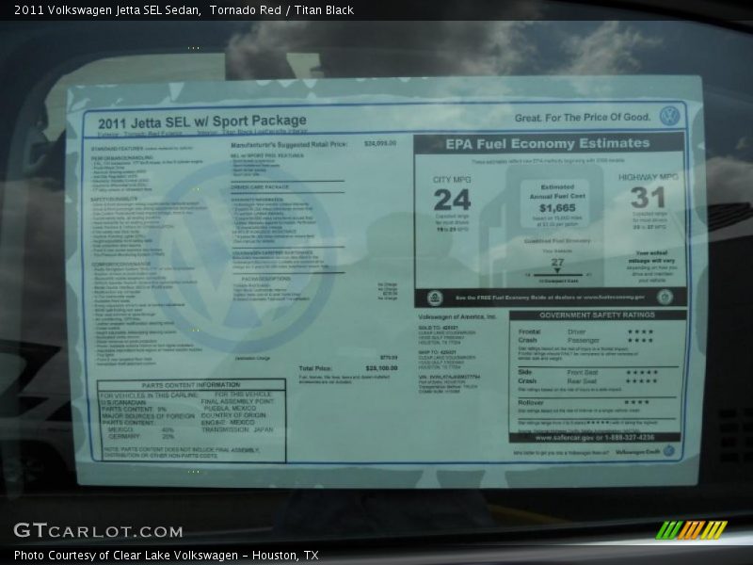Click the DOE seal in the fuel guide bar

(x=665, y=297)
